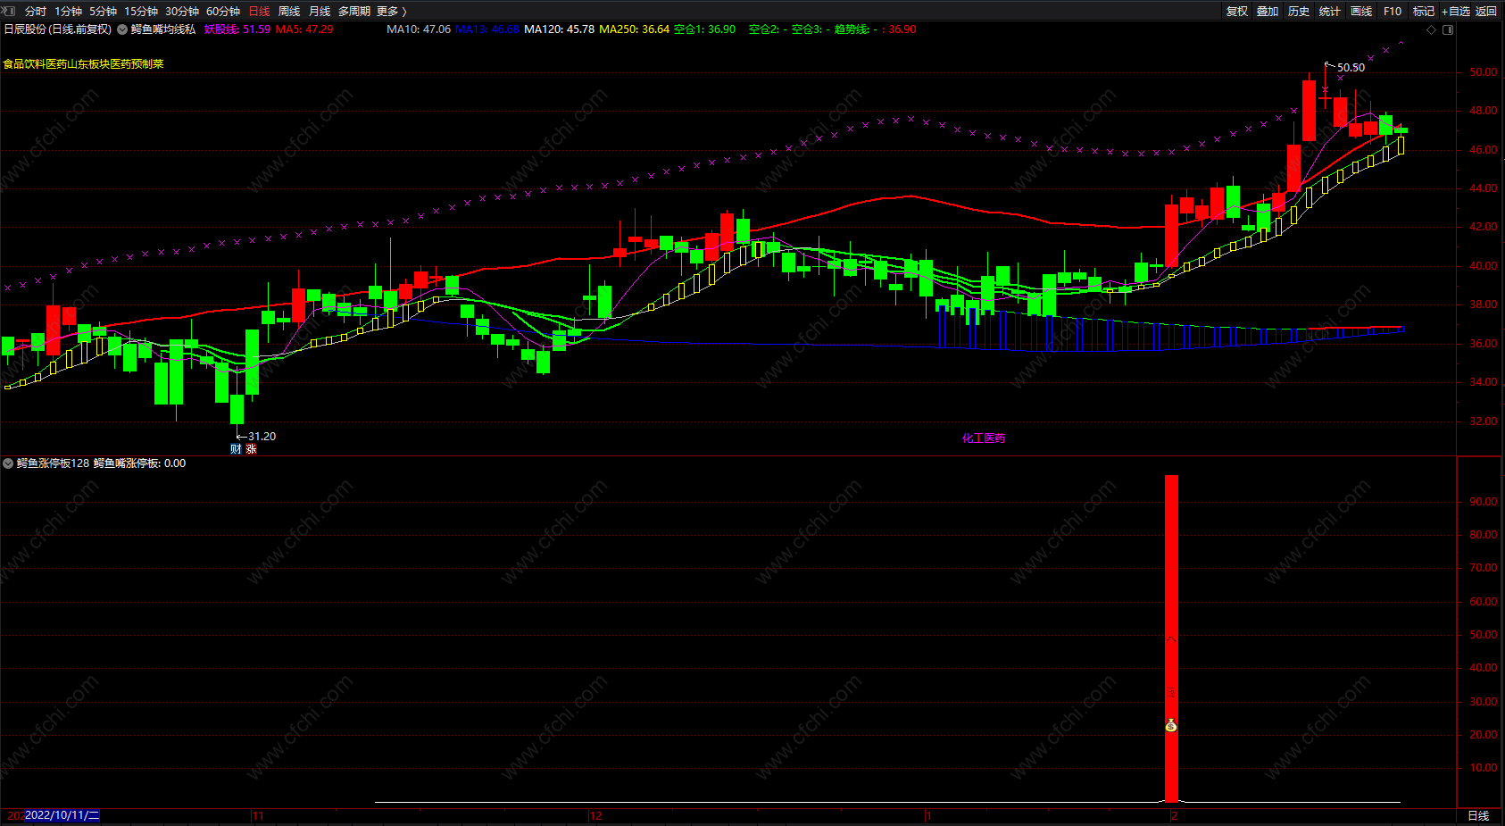The width and height of the screenshot is (1505, 826).
Task: Add stock via +自选 button
Action: click(1456, 12)
